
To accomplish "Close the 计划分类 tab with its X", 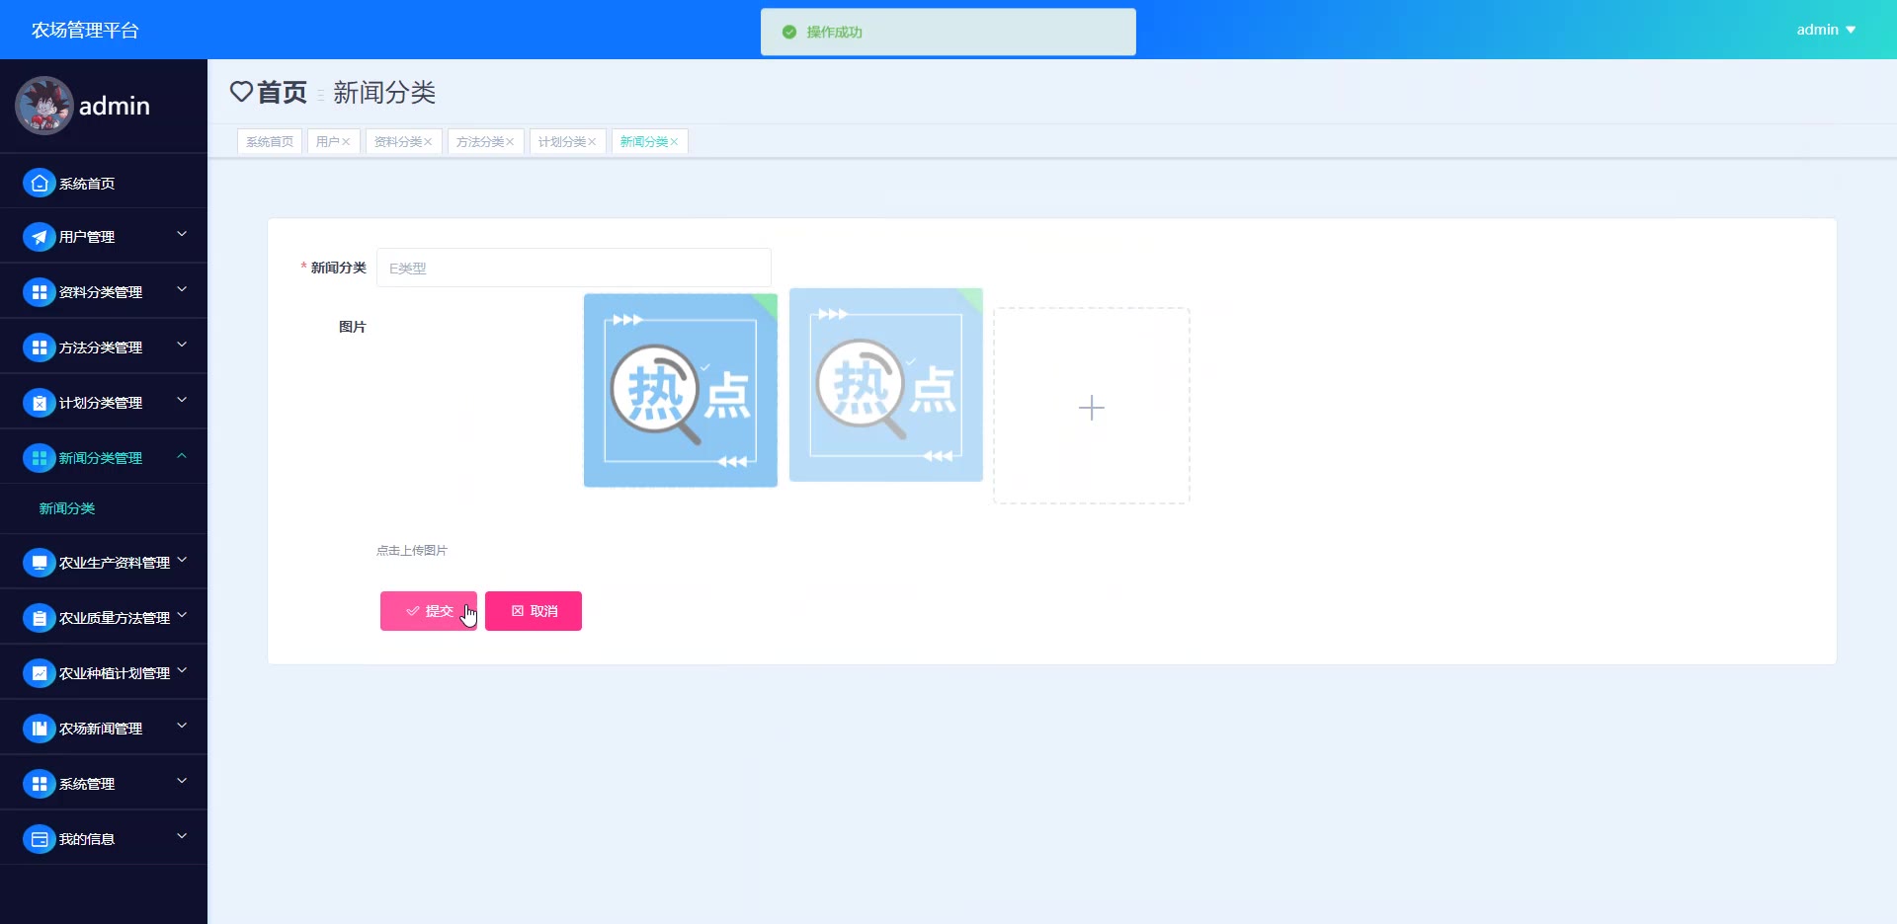I will [x=592, y=142].
